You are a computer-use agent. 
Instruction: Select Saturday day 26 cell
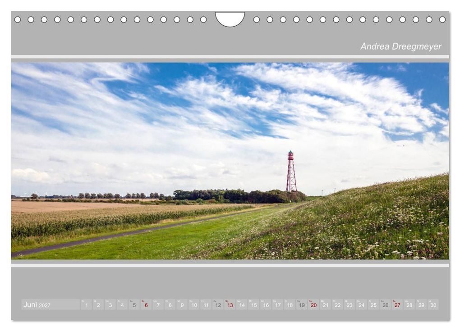[386, 304]
